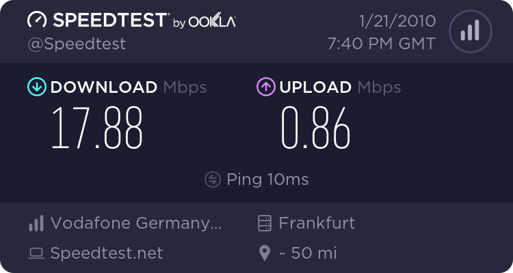The width and height of the screenshot is (513, 273).
Task: Click the provider signal bars icon
Action: pos(36,223)
